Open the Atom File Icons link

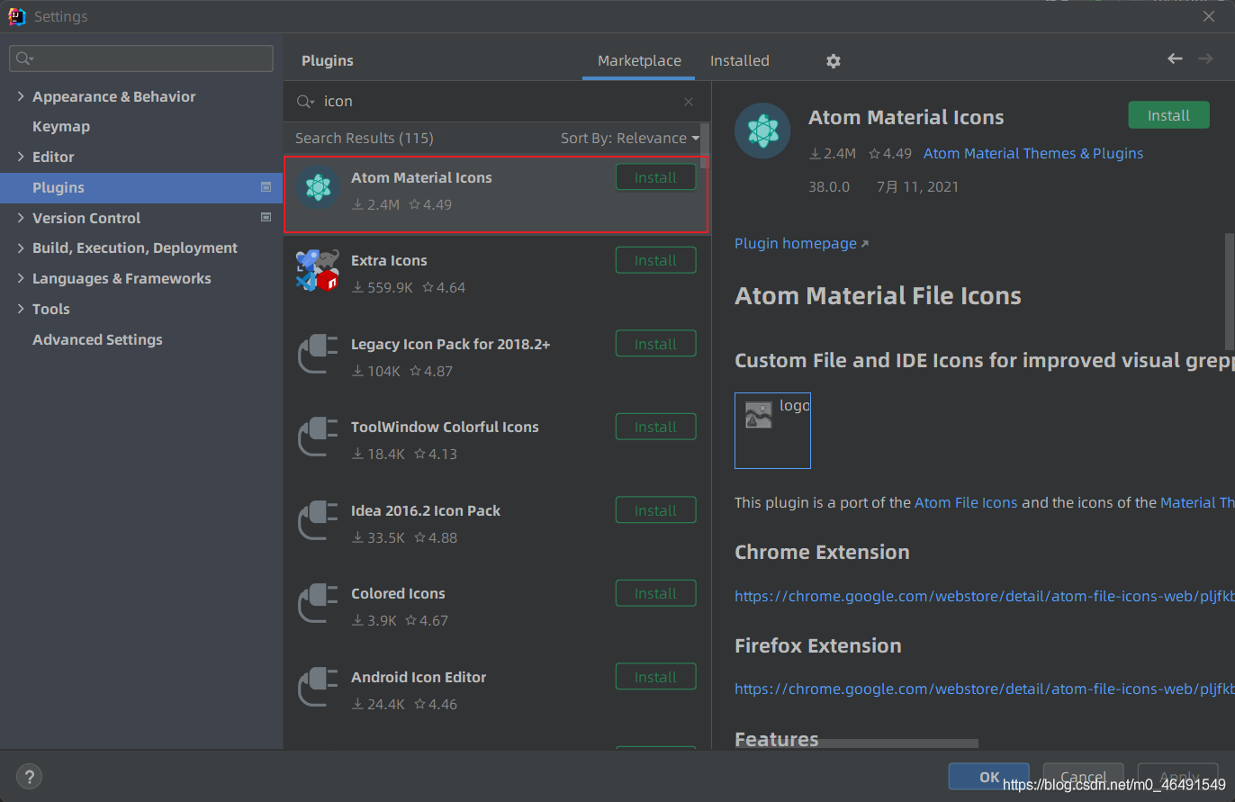click(x=966, y=502)
